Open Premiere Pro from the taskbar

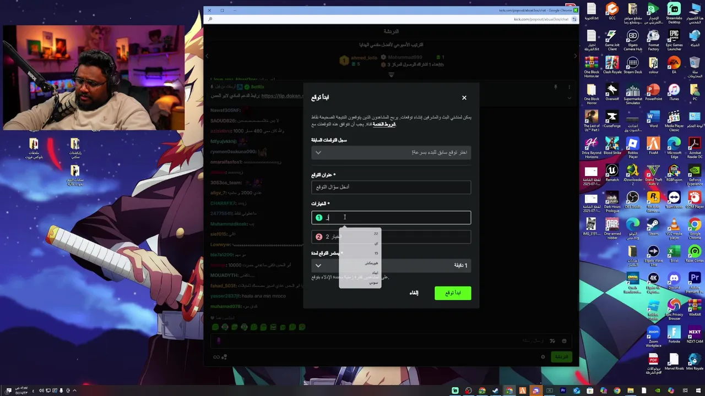pyautogui.click(x=563, y=391)
